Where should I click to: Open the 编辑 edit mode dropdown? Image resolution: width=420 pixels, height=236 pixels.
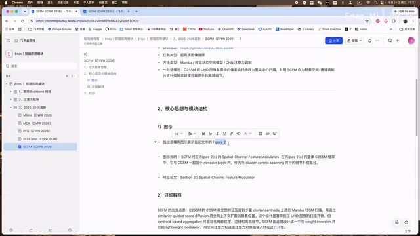(354, 41)
